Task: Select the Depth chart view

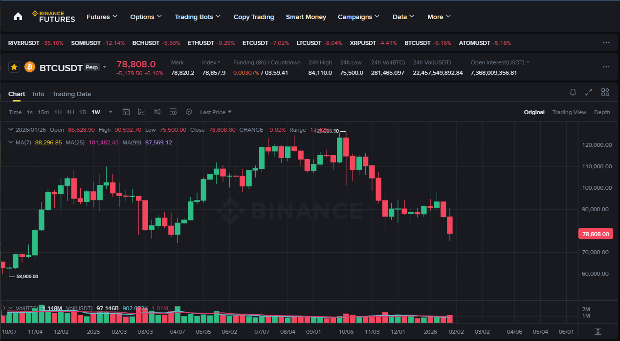Action: [x=602, y=112]
